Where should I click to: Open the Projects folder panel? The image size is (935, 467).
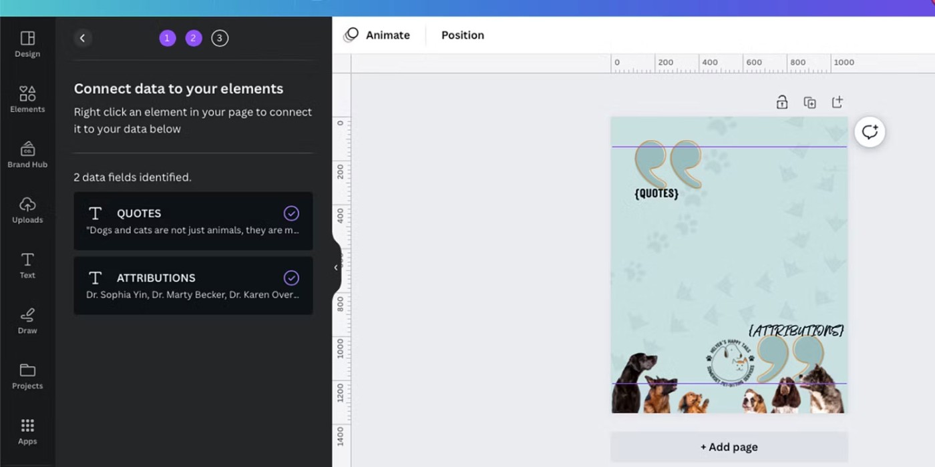[x=27, y=376]
